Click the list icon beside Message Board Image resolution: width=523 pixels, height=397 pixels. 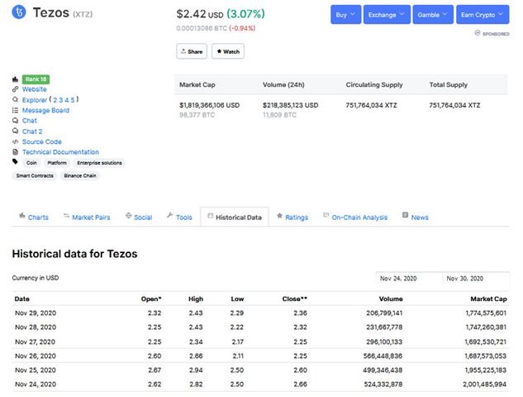pyautogui.click(x=15, y=111)
